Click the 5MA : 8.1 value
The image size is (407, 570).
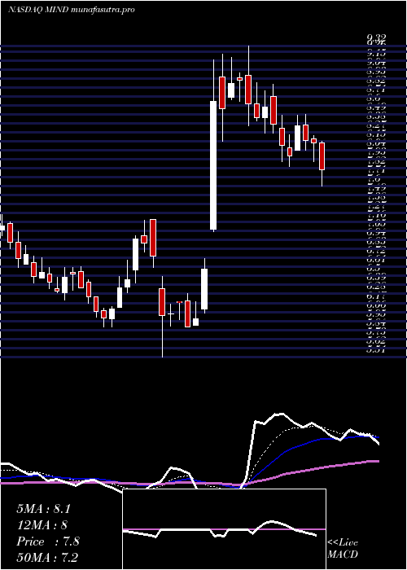(x=43, y=509)
